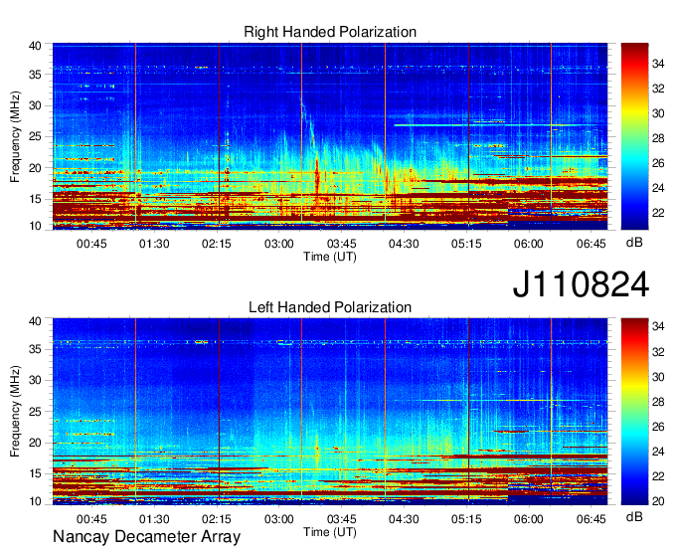Click inside the Right Handed Polarization spectrogram
The image size is (676, 549).
pyautogui.click(x=330, y=136)
